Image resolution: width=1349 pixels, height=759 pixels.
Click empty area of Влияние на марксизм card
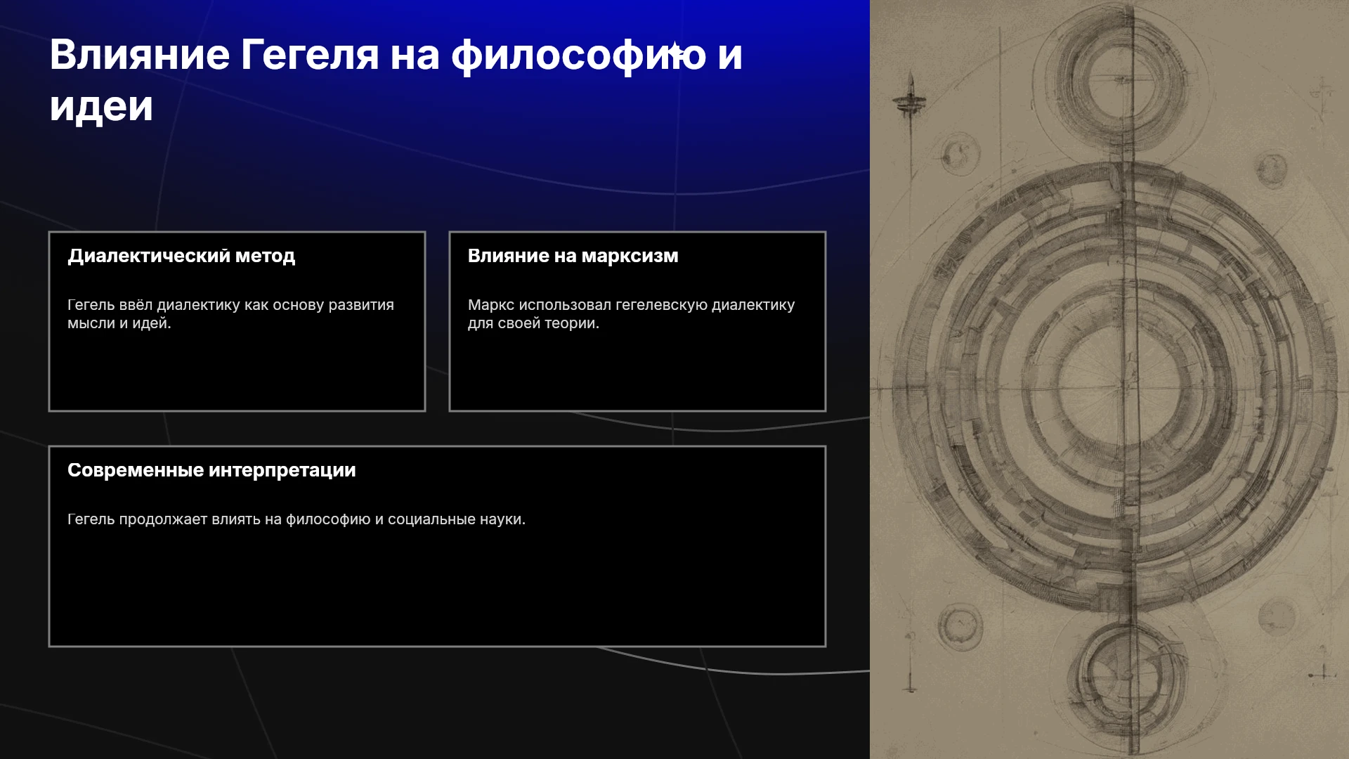[x=637, y=369]
